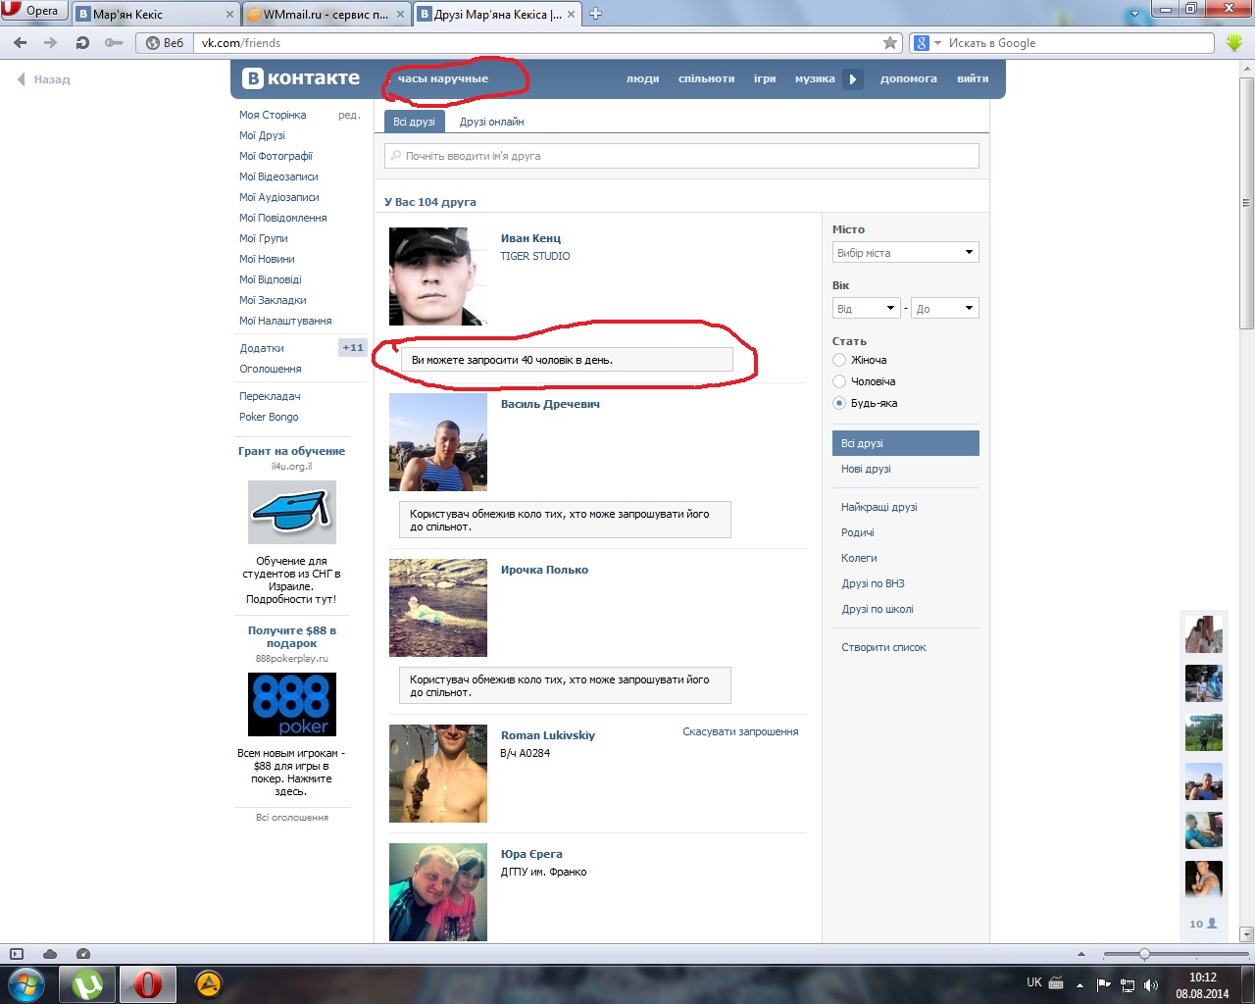
Task: Open the volume control in the system tray
Action: coord(1151,985)
